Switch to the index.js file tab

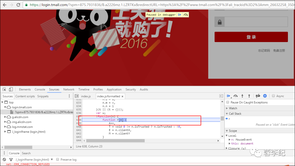pos(86,96)
